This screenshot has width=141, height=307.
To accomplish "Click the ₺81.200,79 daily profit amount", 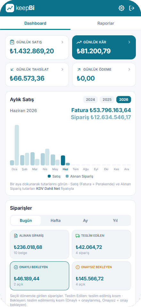I will (x=94, y=51).
